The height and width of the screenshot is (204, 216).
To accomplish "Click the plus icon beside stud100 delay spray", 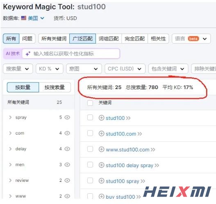I will click(x=101, y=165).
